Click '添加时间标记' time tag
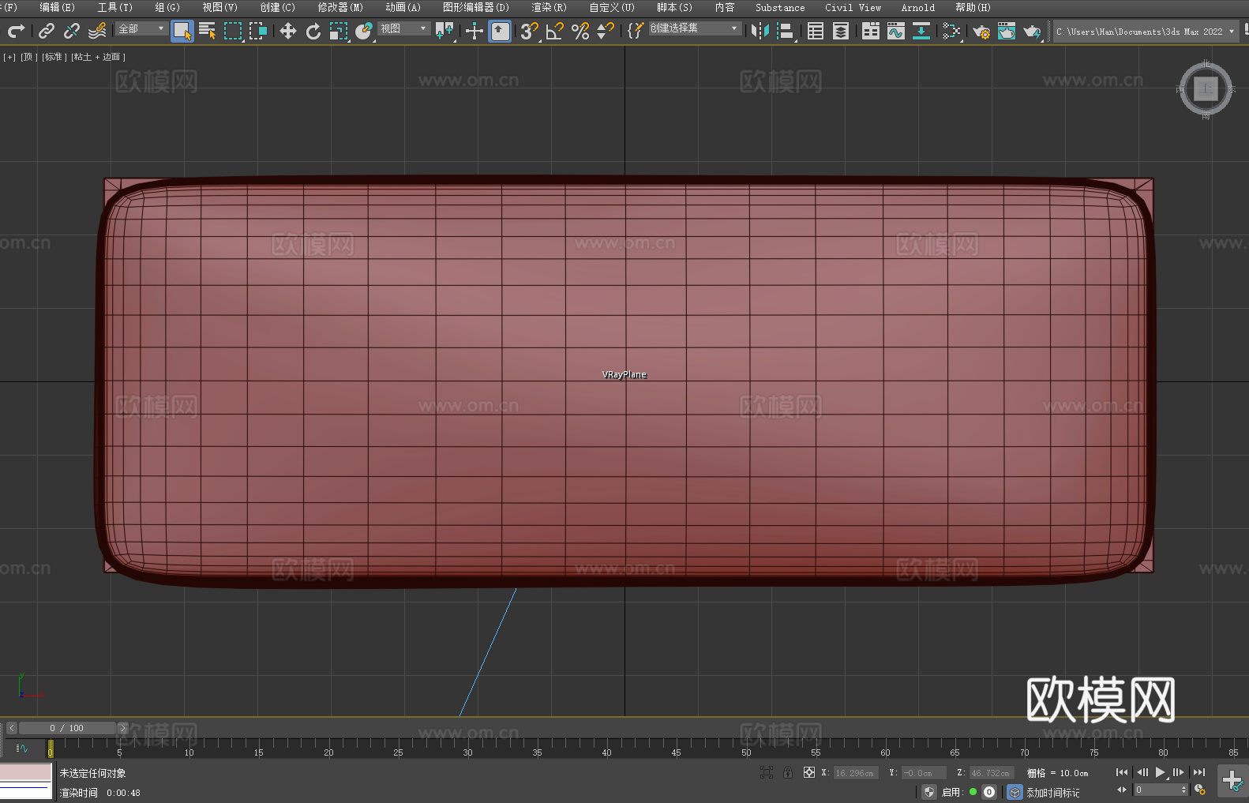The width and height of the screenshot is (1249, 803). 1052,792
